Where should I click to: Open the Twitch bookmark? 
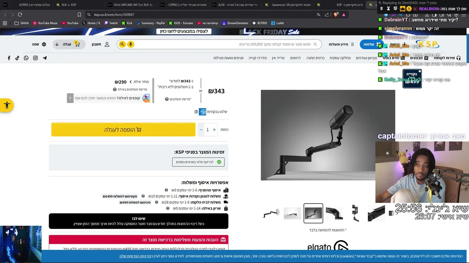(111, 23)
